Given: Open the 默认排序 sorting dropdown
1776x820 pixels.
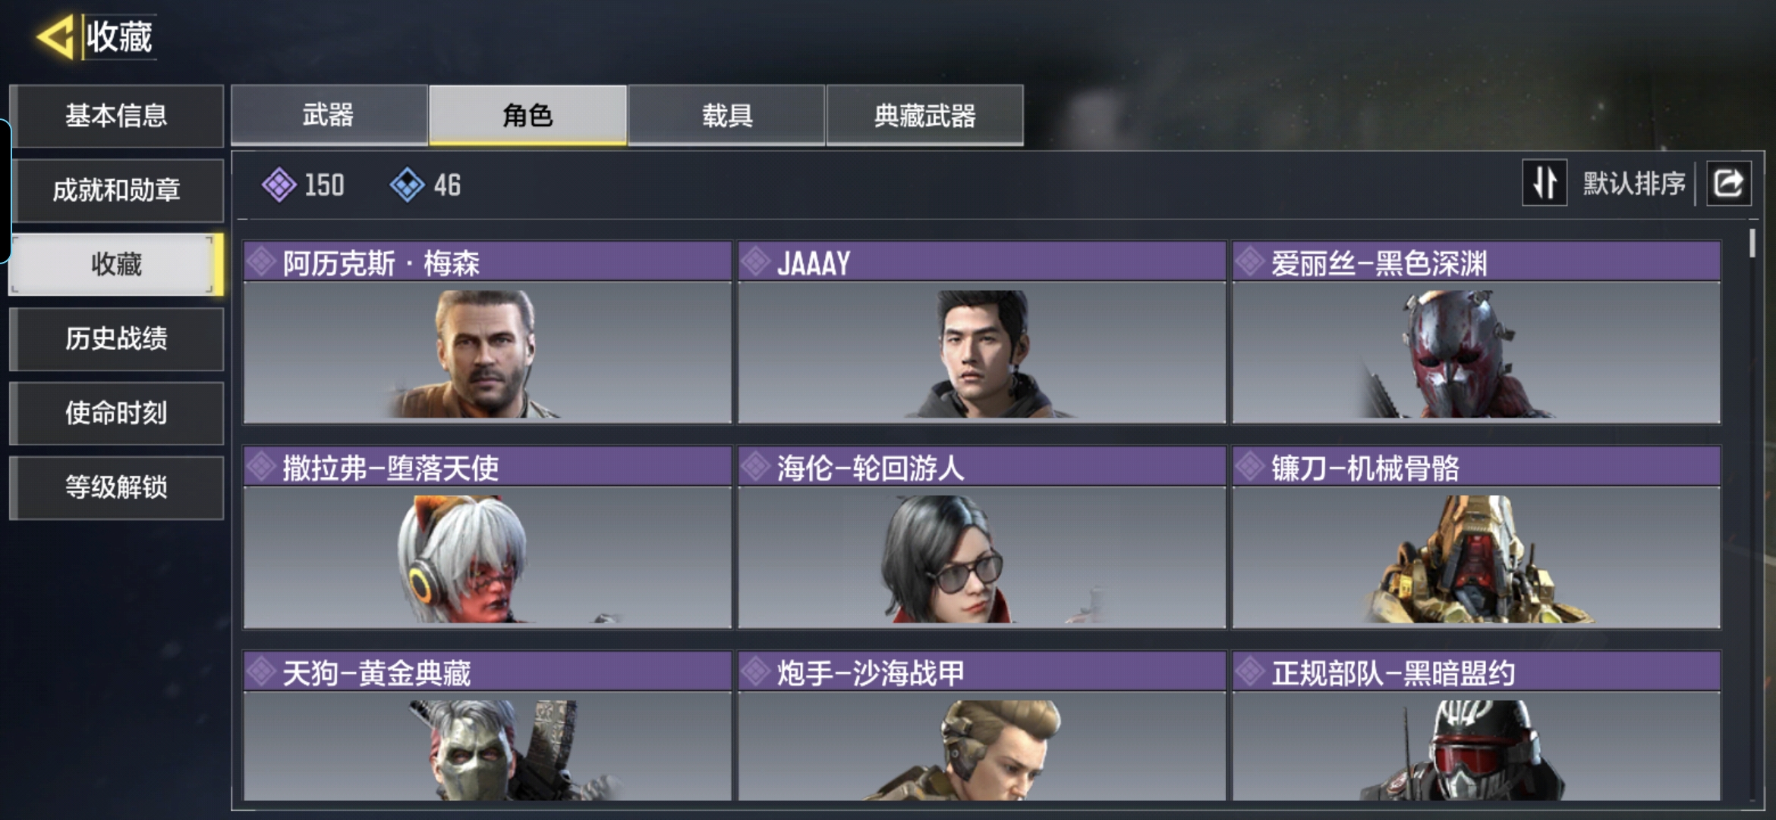Looking at the screenshot, I should pyautogui.click(x=1633, y=183).
